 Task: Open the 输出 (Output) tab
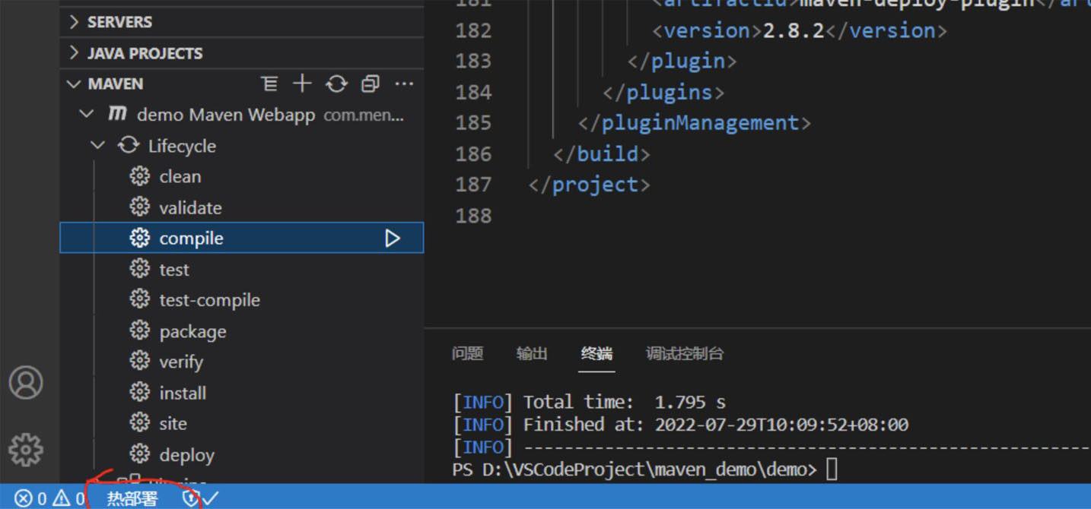(532, 353)
